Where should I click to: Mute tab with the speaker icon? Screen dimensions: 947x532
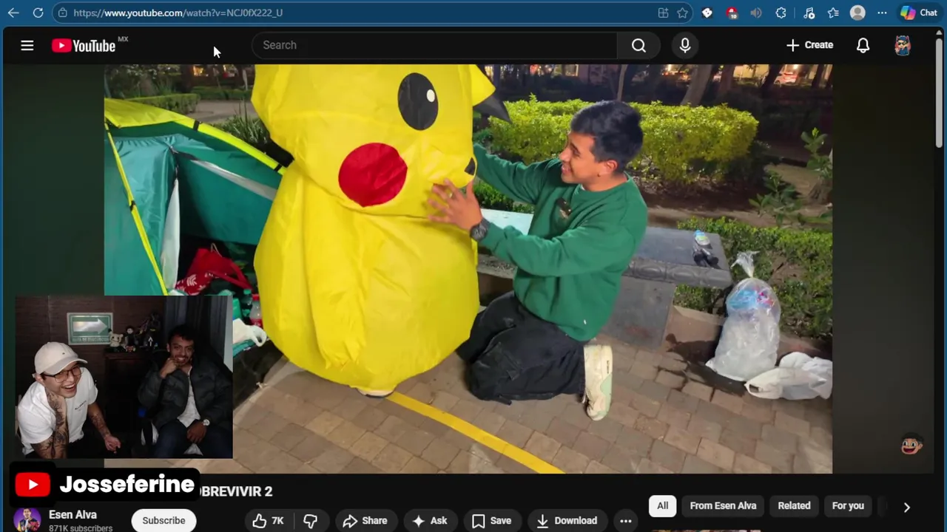tap(755, 13)
